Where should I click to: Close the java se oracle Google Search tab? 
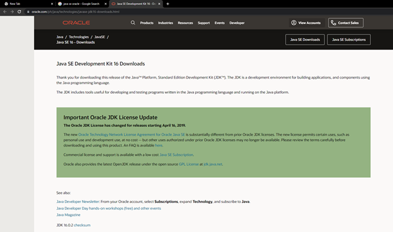click(x=106, y=4)
